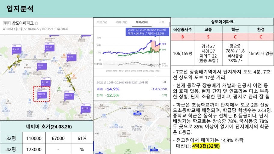Click the green 전세 end point at 2024.08

[x=160, y=50]
